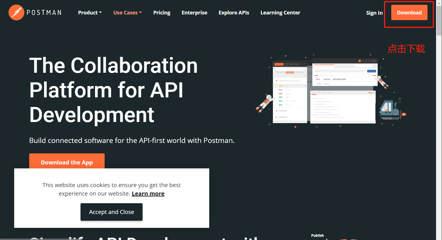Click the Postman app illustration image
Screen dimensions: 442x240
331,91
